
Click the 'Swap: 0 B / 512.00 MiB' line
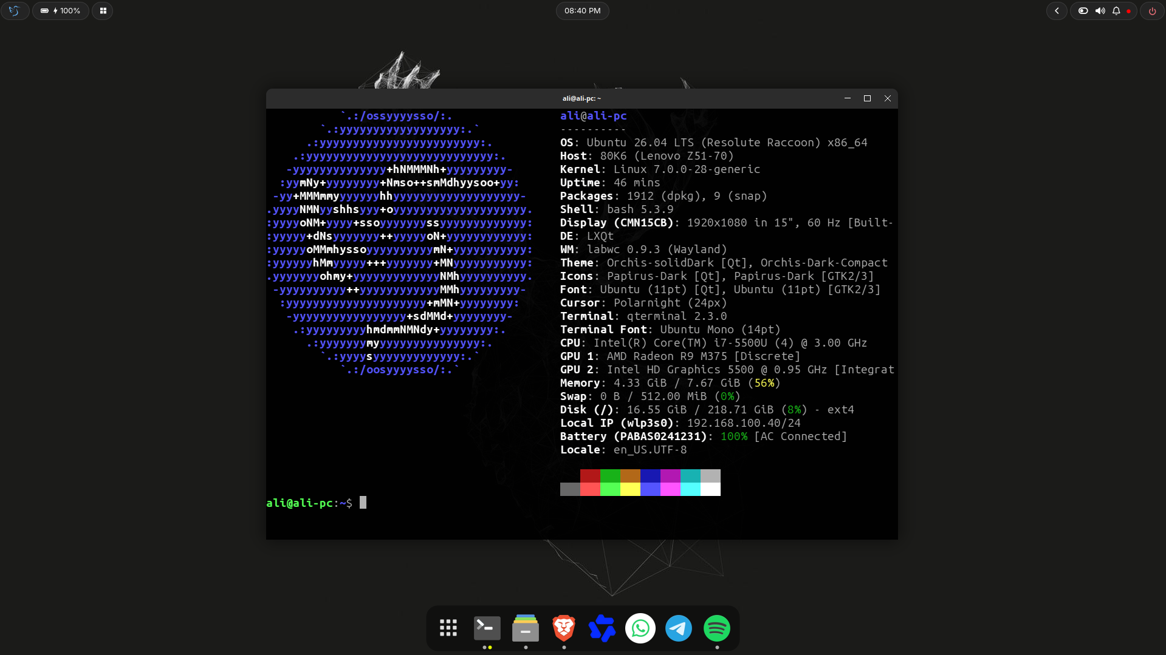point(650,396)
